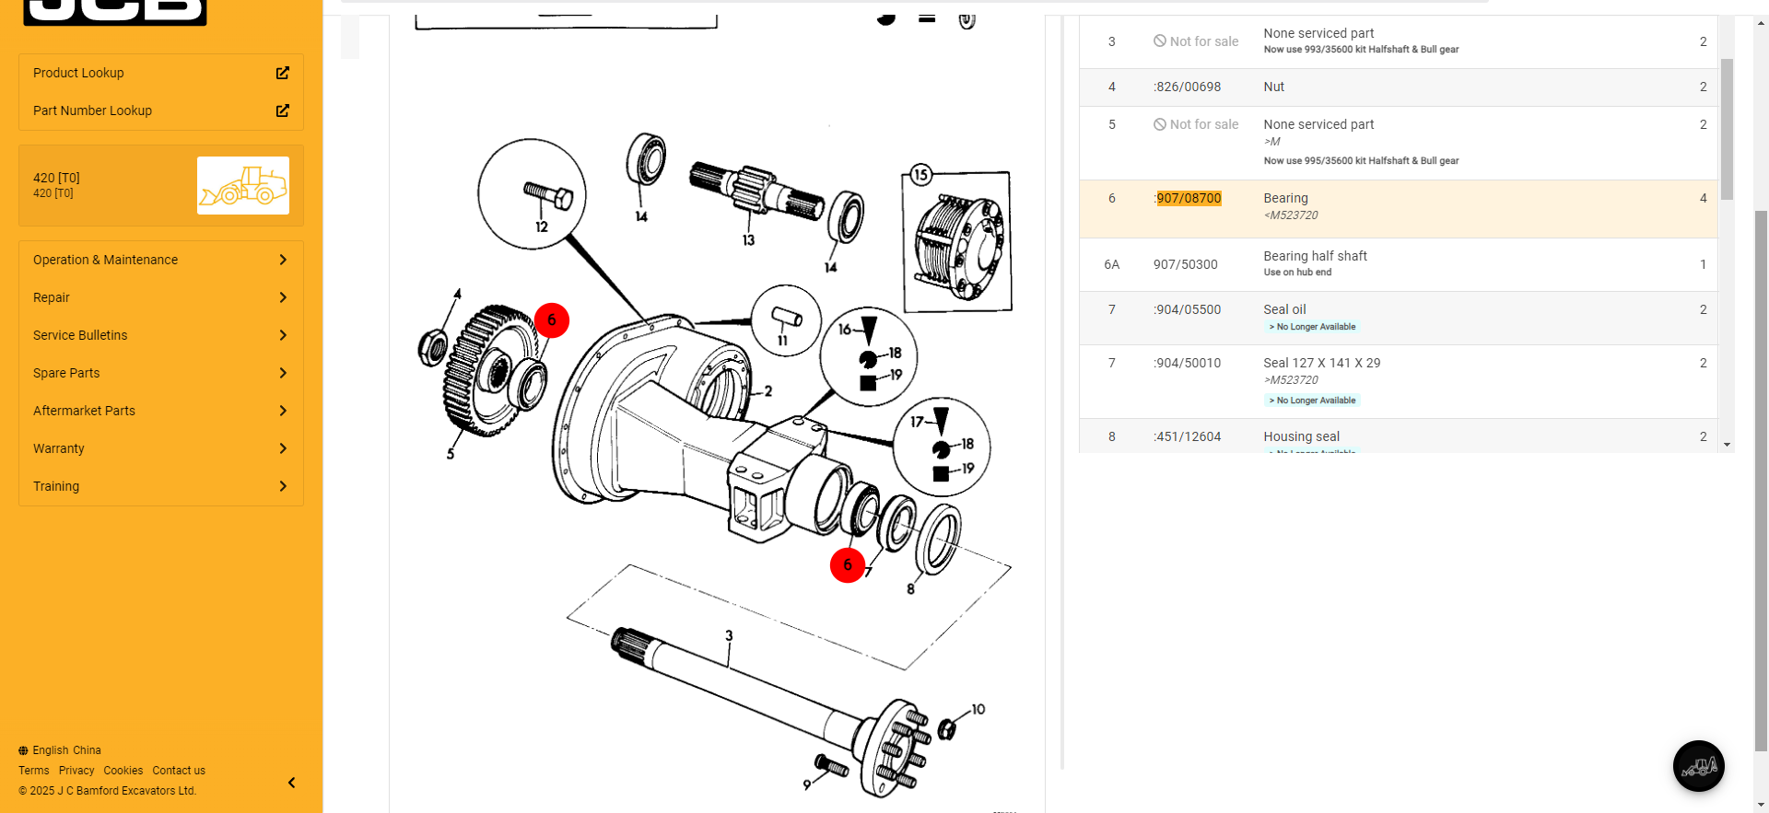Click the red 6 marker near the gear
1769x813 pixels.
pyautogui.click(x=552, y=320)
